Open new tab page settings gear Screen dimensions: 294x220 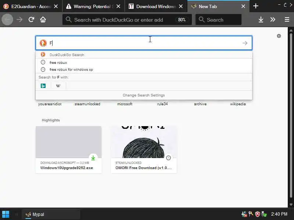click(x=279, y=36)
